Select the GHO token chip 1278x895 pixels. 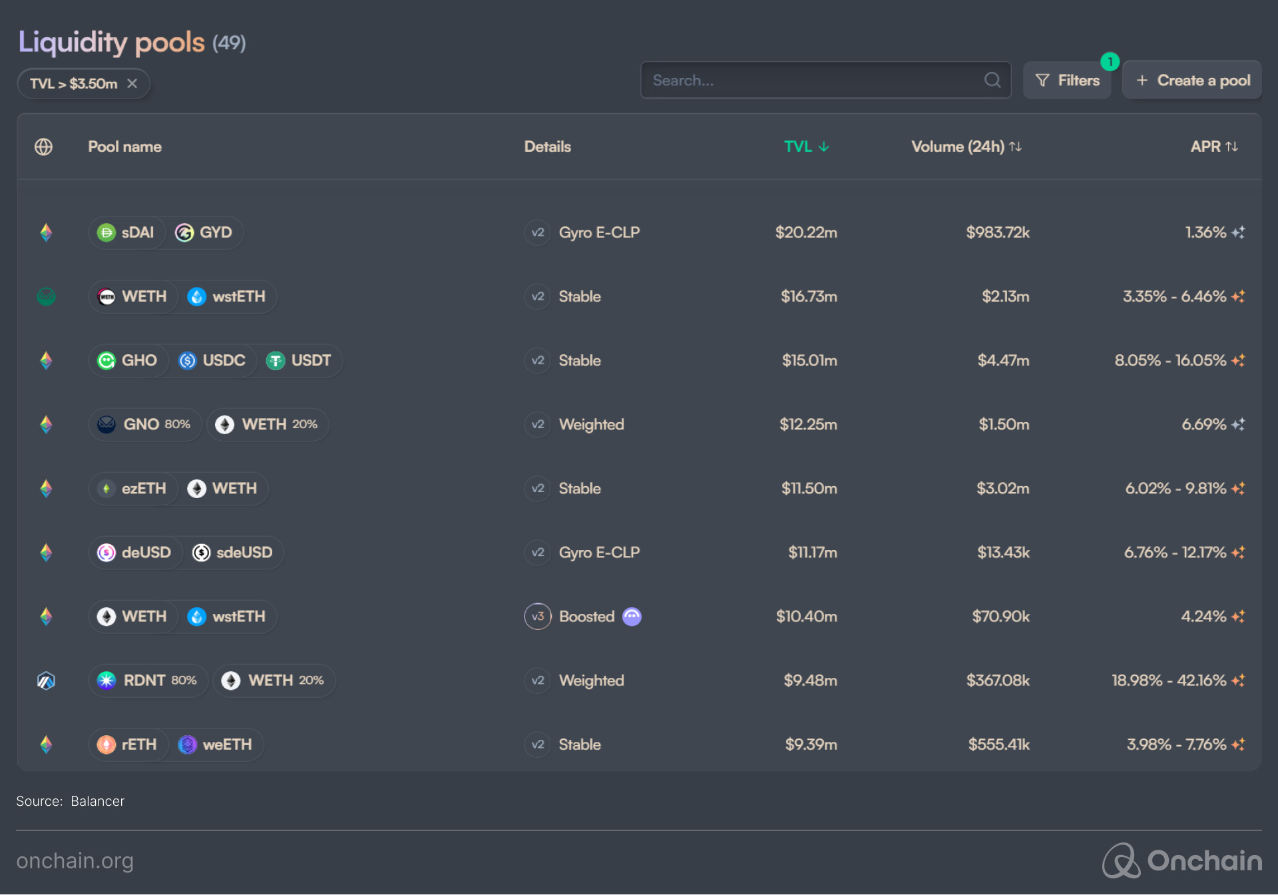tap(128, 360)
